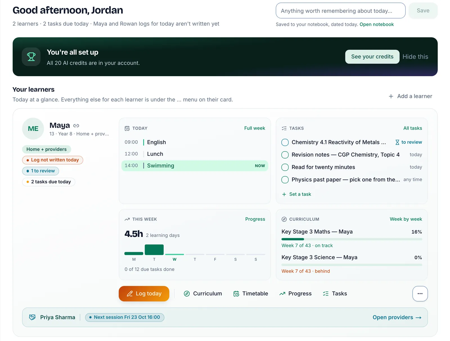Check off Read for twenty minutes task

[x=285, y=167]
